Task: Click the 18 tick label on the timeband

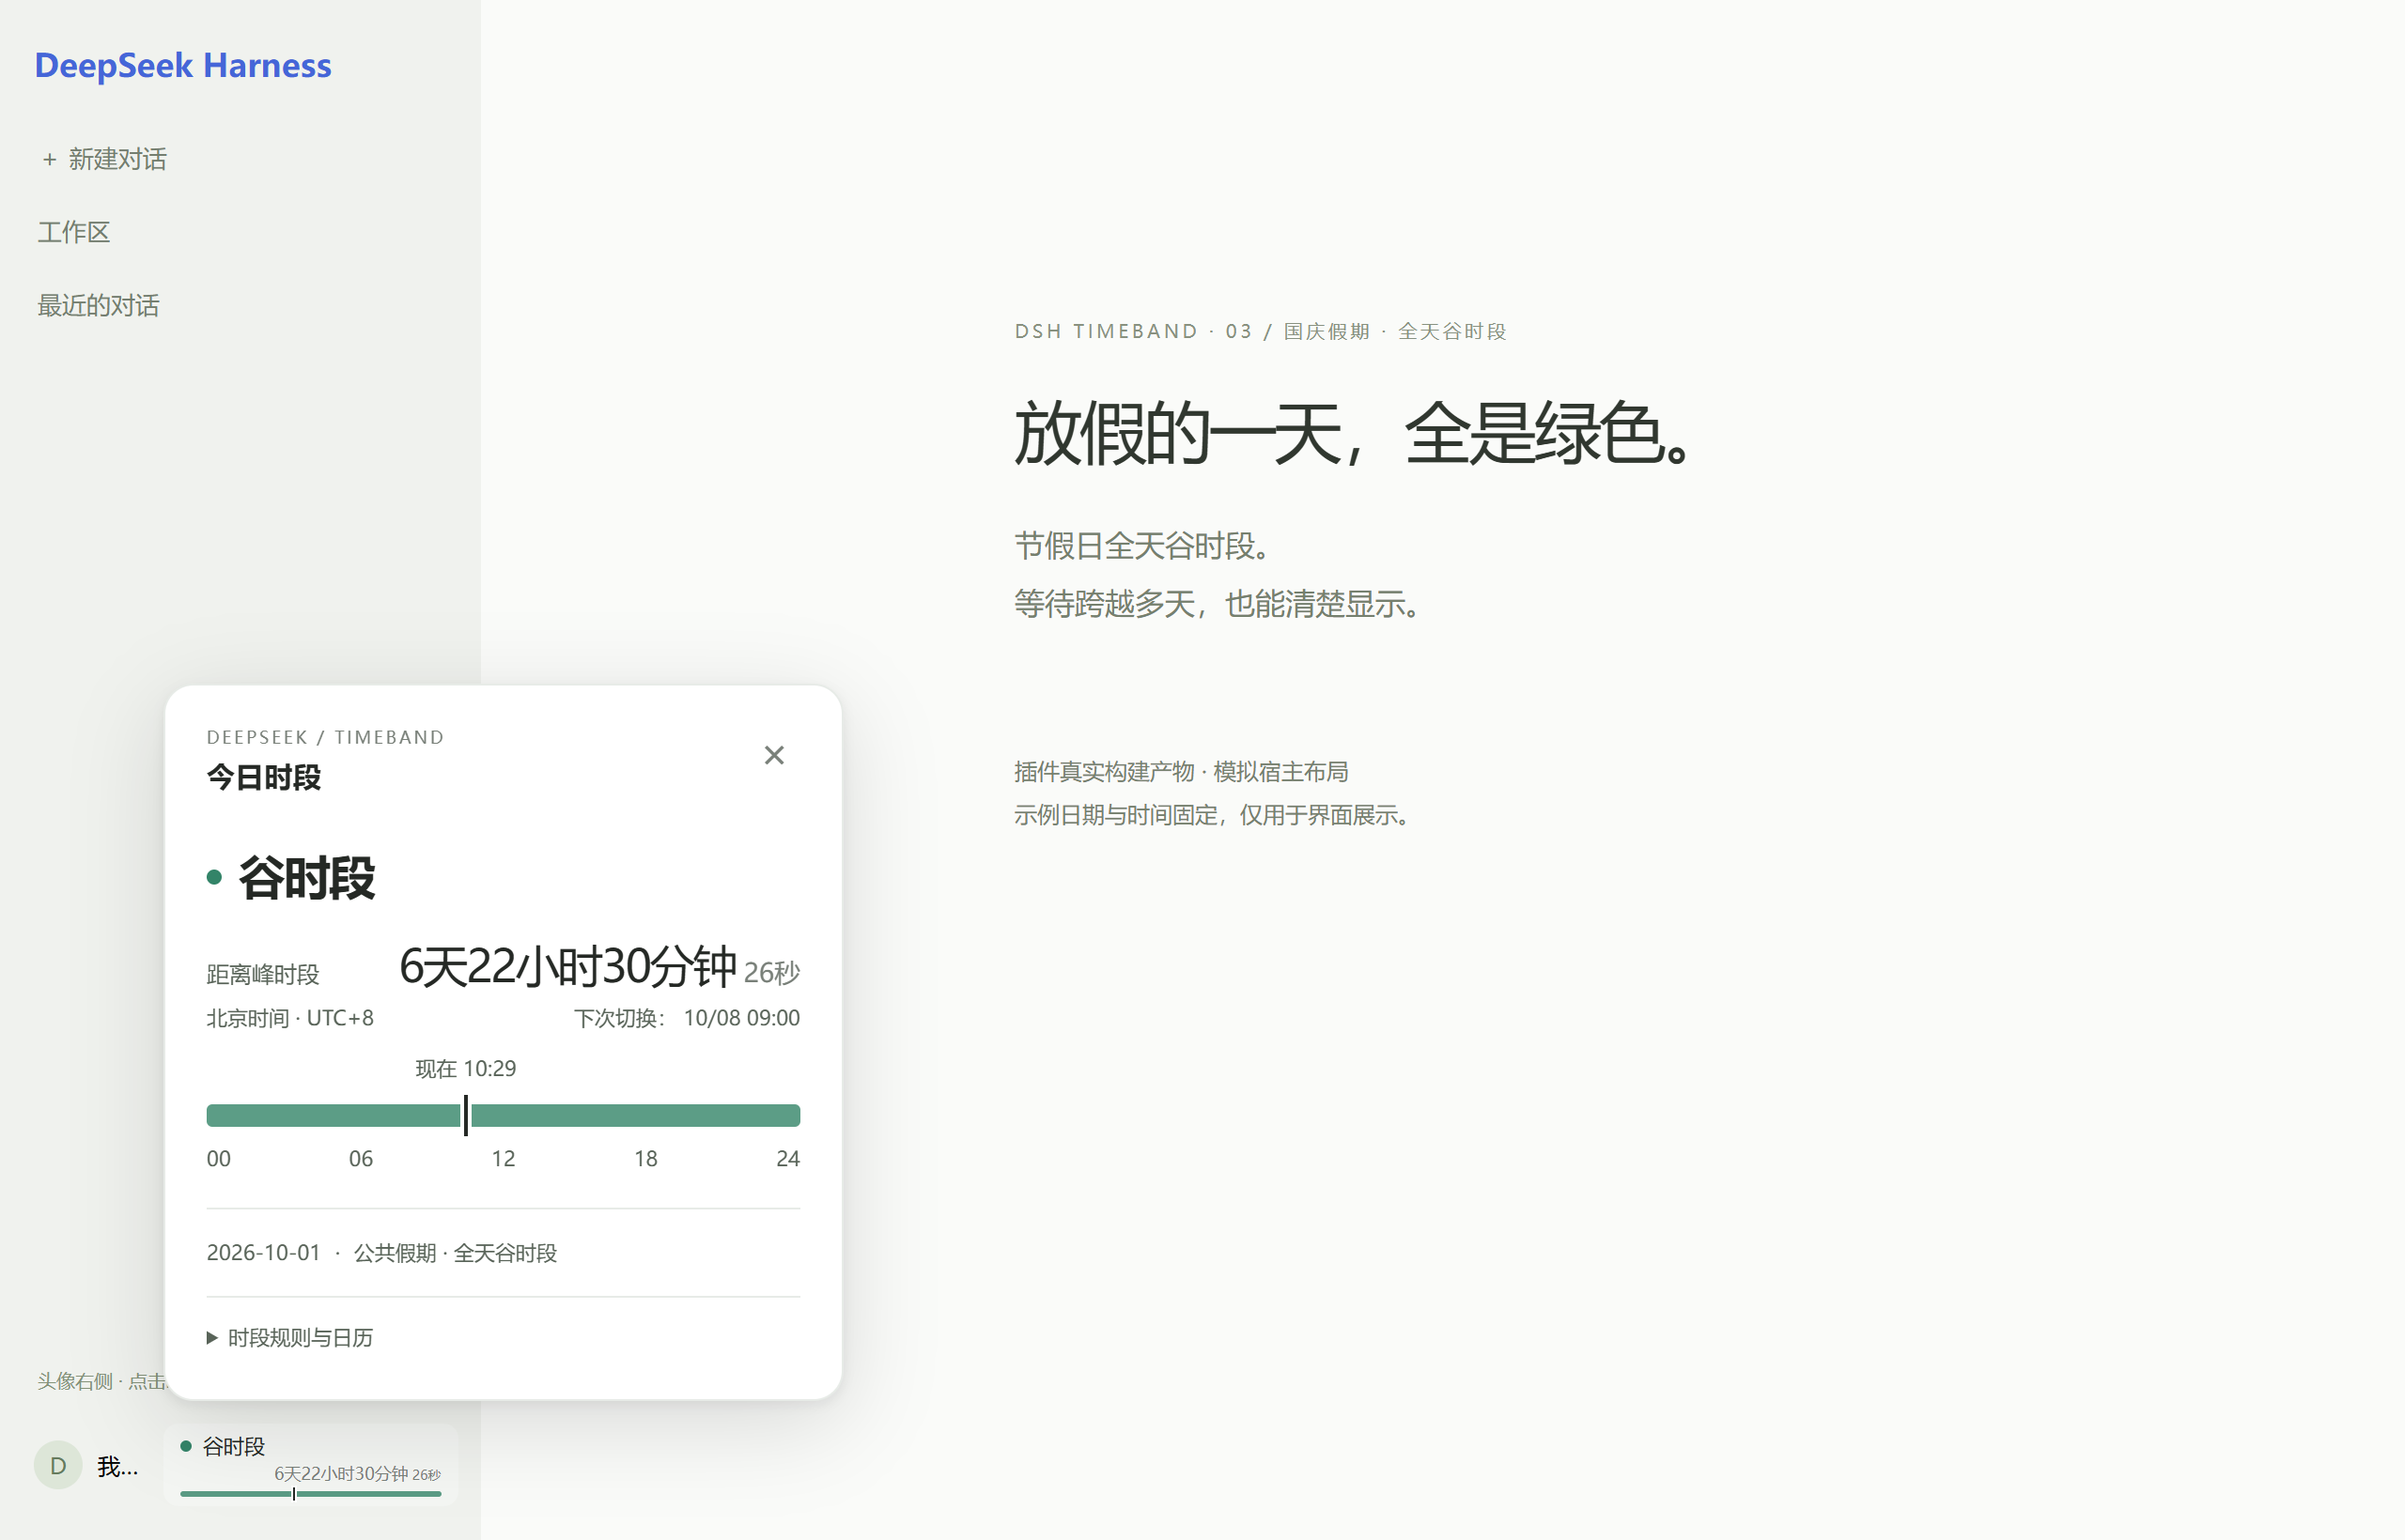Action: [645, 1158]
